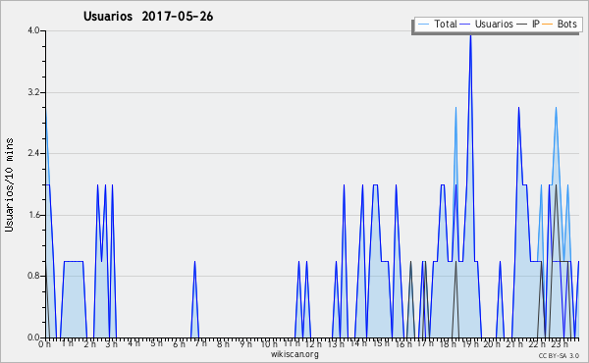
Task: Click the y-axis label Usuarios/10 mins
Action: click(9, 185)
